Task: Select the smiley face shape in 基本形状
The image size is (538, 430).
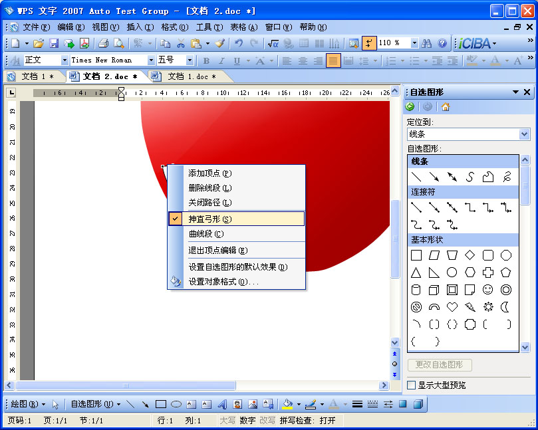Action: pos(487,289)
